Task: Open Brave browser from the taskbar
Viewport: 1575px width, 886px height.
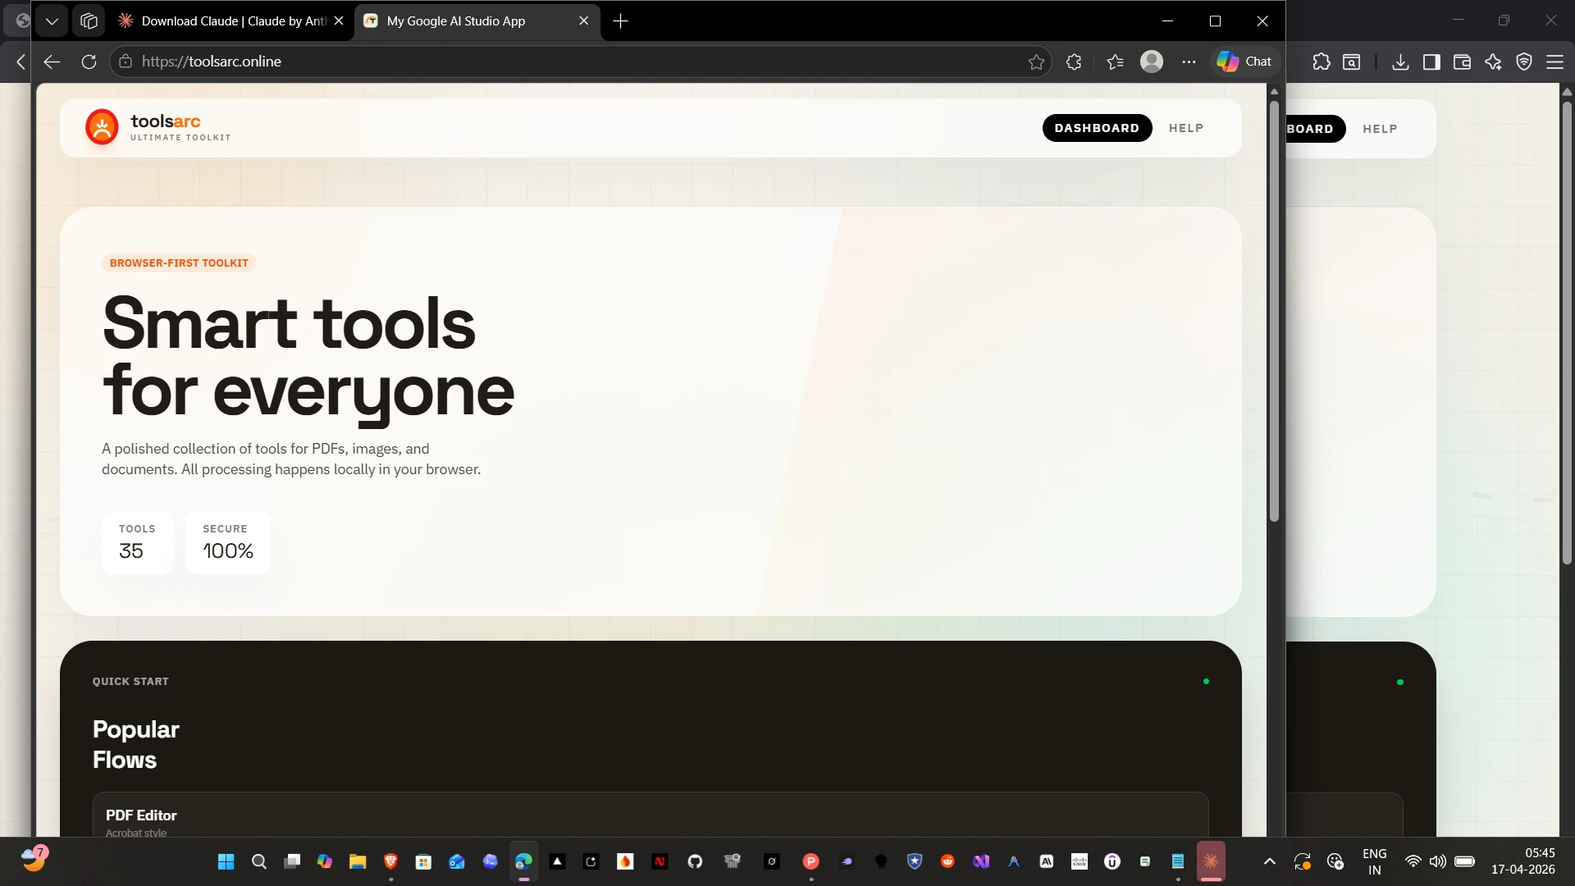Action: tap(390, 861)
